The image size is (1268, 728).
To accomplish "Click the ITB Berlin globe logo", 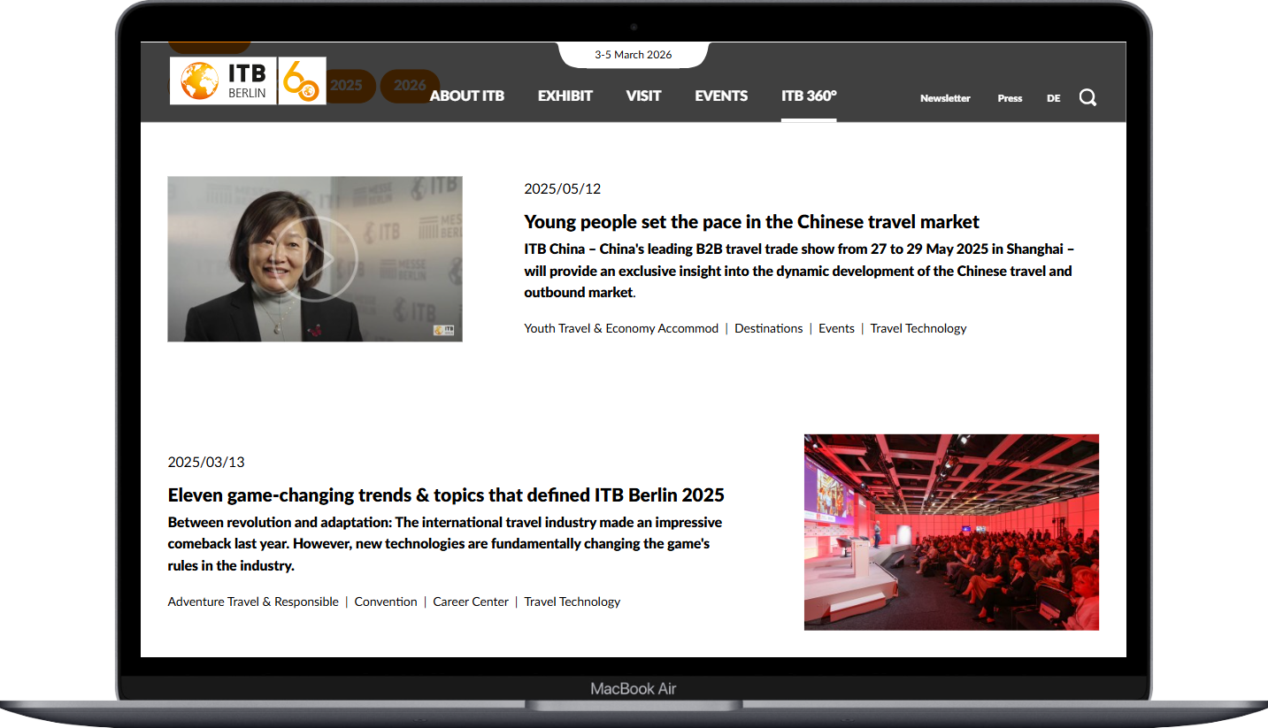I will point(223,80).
